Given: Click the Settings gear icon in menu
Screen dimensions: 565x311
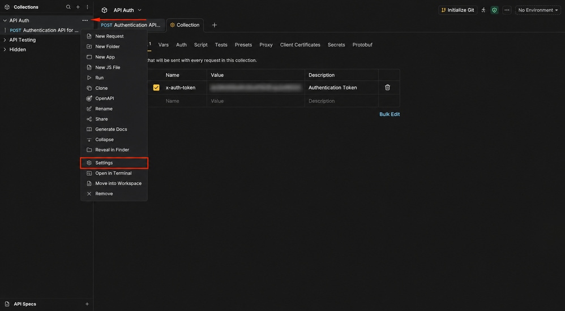Looking at the screenshot, I should pos(89,163).
